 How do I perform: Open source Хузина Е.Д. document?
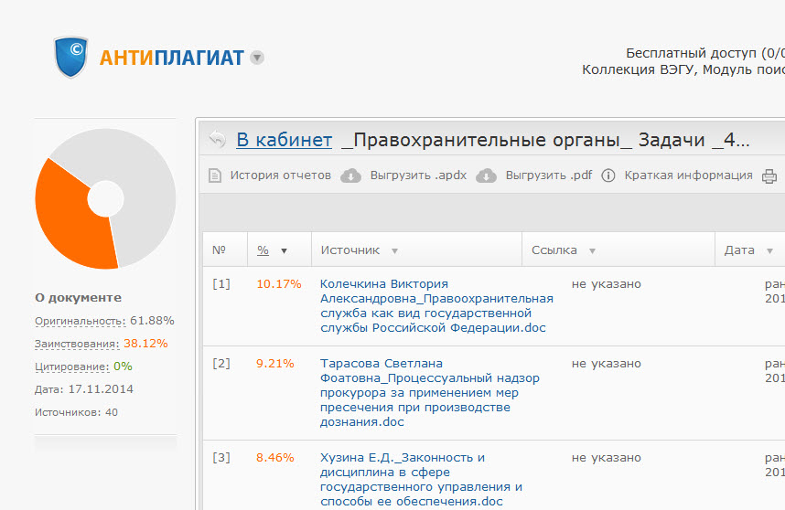click(421, 480)
